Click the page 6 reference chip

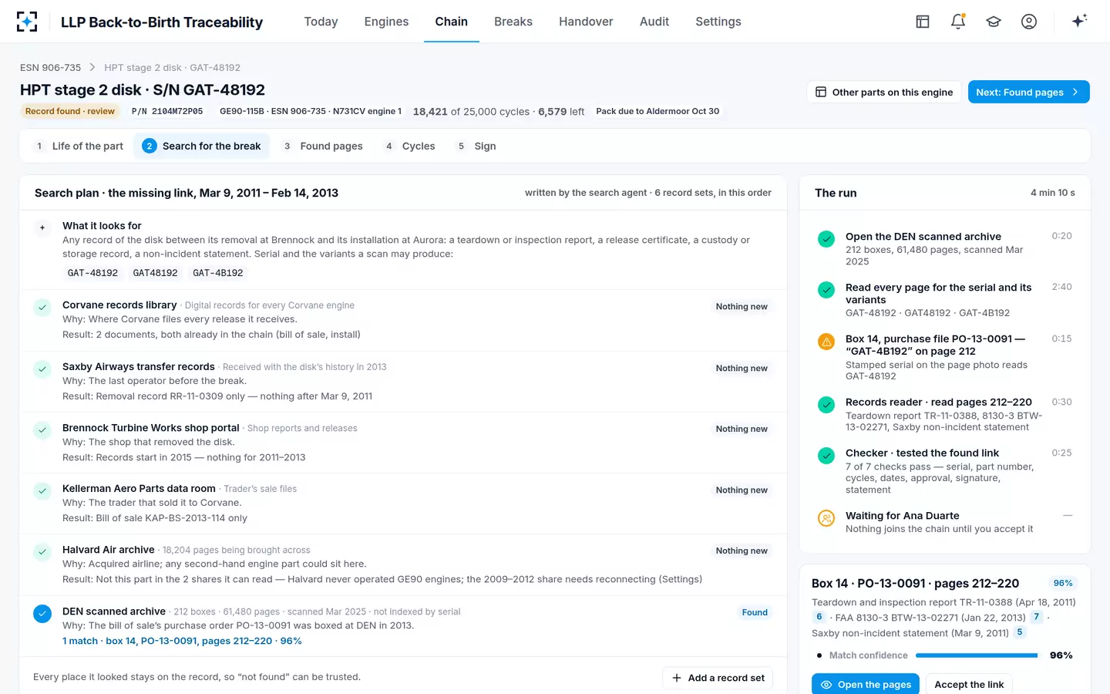819,617
